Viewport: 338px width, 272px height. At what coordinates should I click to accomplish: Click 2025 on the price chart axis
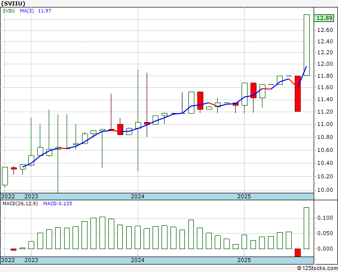(x=244, y=196)
